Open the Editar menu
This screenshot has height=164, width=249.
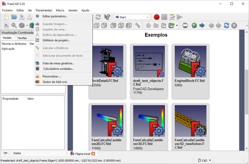point(20,10)
